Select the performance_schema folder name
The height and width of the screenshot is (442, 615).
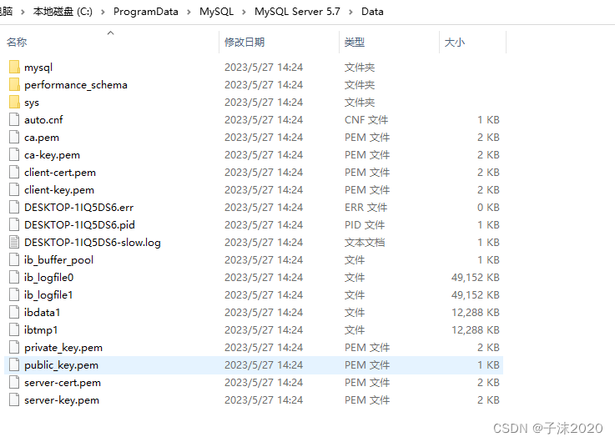pos(76,85)
